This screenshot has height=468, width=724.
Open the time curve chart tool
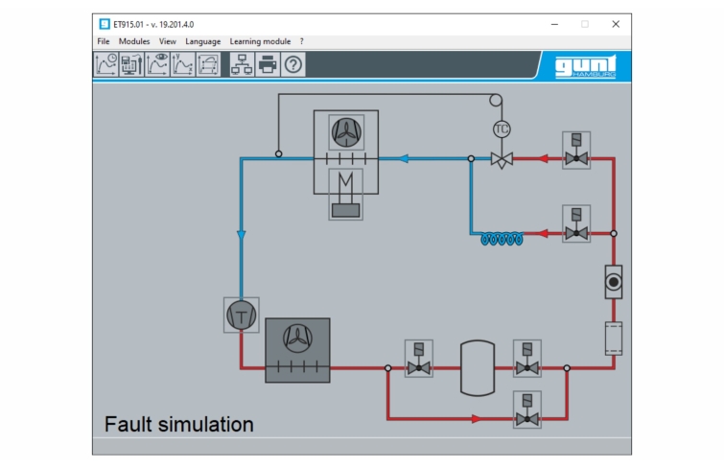106,64
